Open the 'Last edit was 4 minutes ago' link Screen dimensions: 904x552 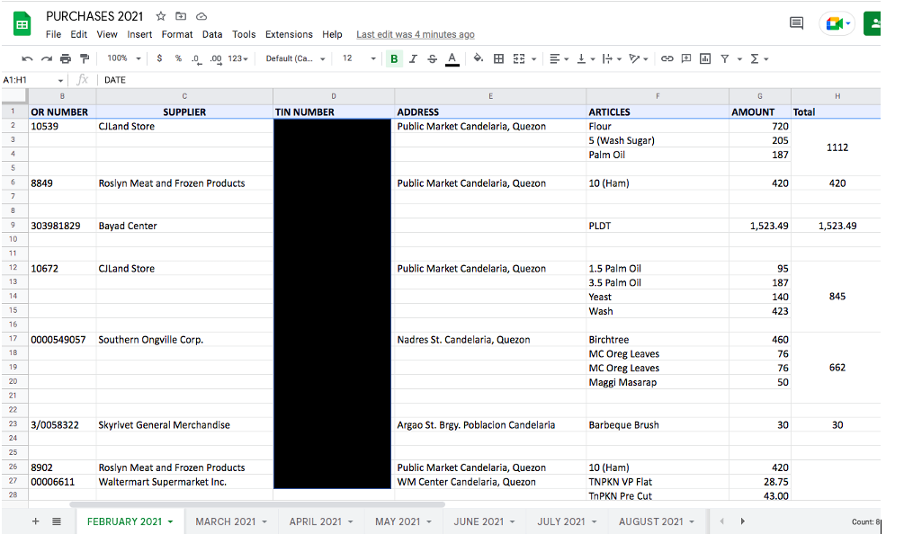point(415,34)
